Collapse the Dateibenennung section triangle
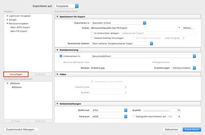 [57, 50]
